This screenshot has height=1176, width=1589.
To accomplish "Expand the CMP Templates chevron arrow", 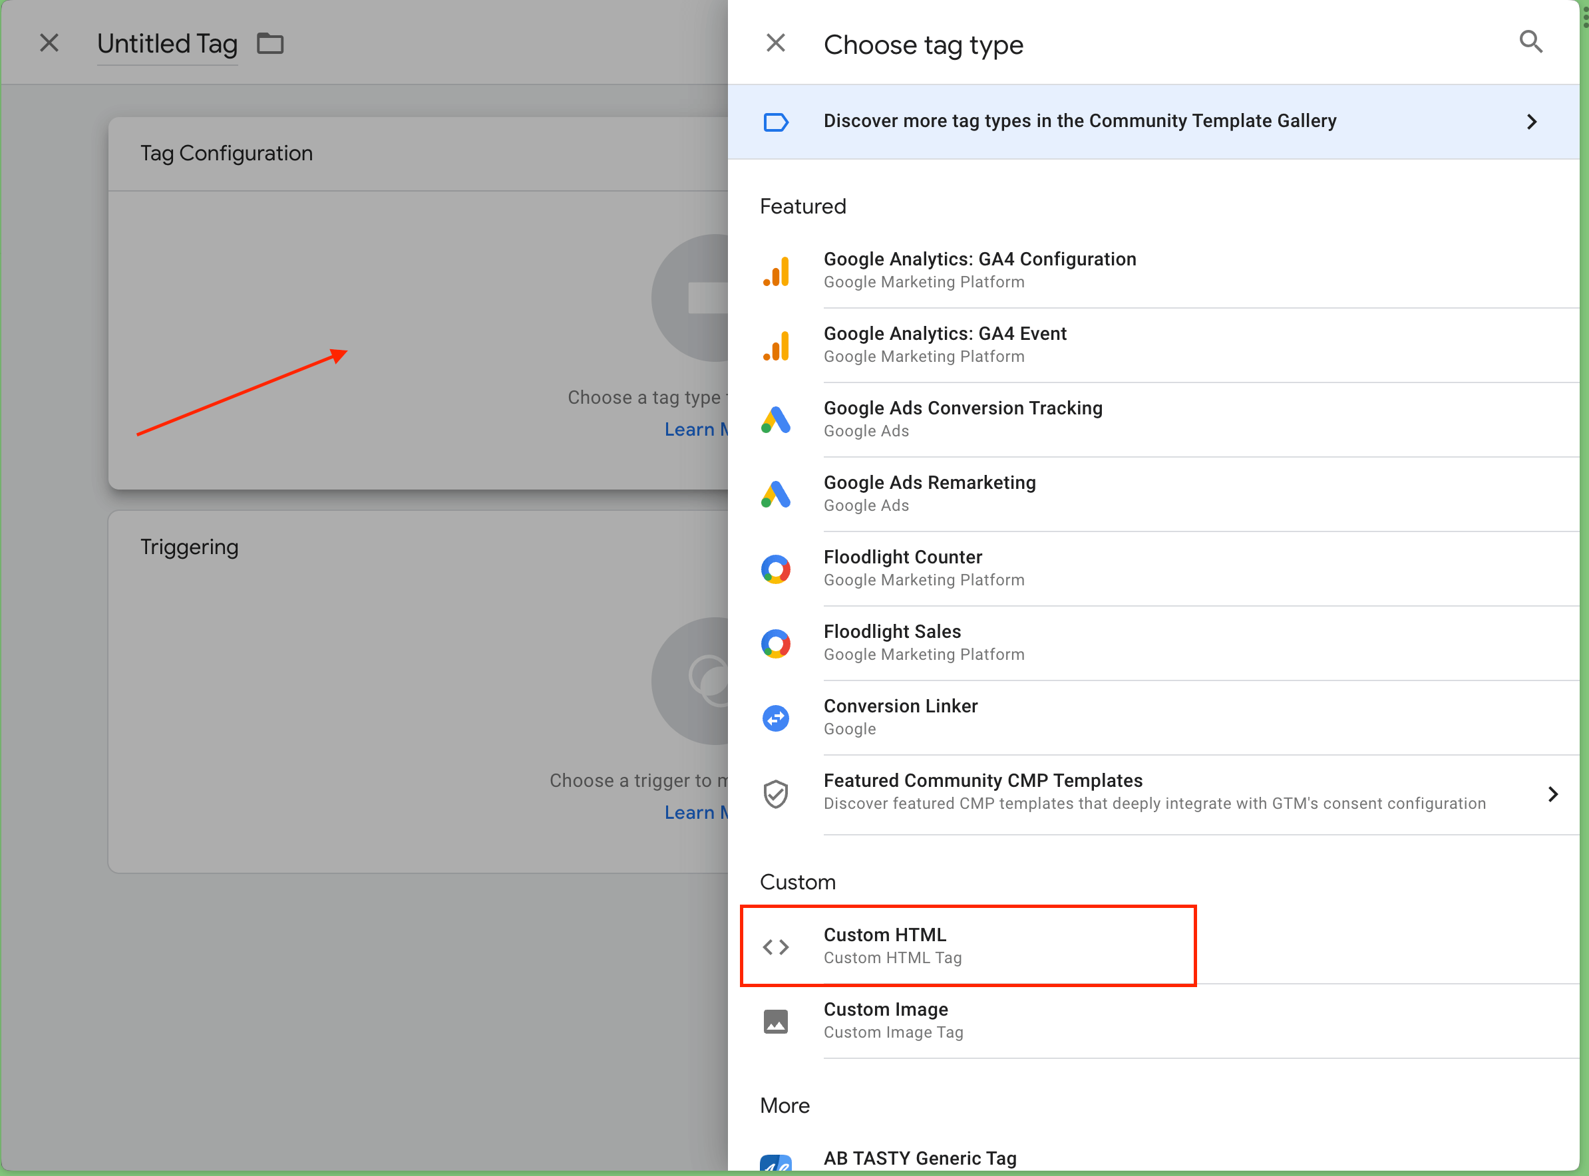I will click(x=1552, y=794).
